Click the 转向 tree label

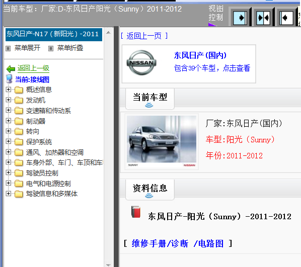coord(33,132)
